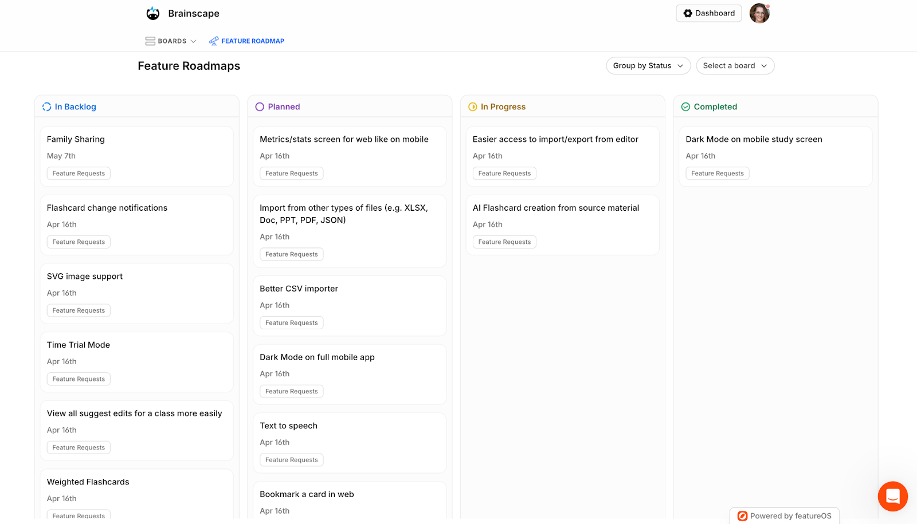This screenshot has height=524, width=917.
Task: Click the Completed checkmark icon
Action: (685, 107)
